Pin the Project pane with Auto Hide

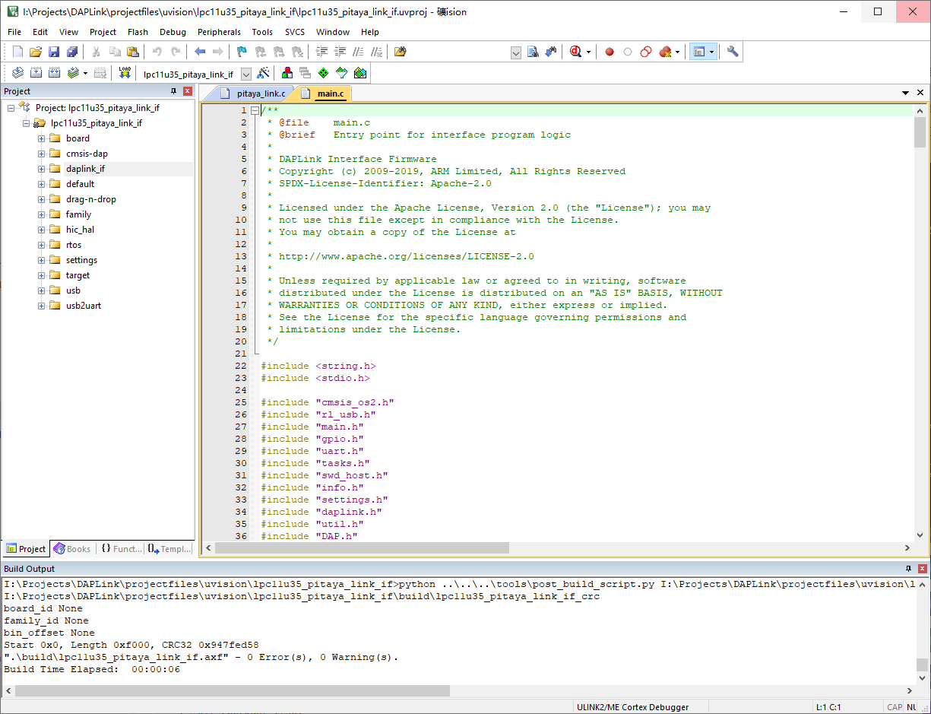pos(173,91)
